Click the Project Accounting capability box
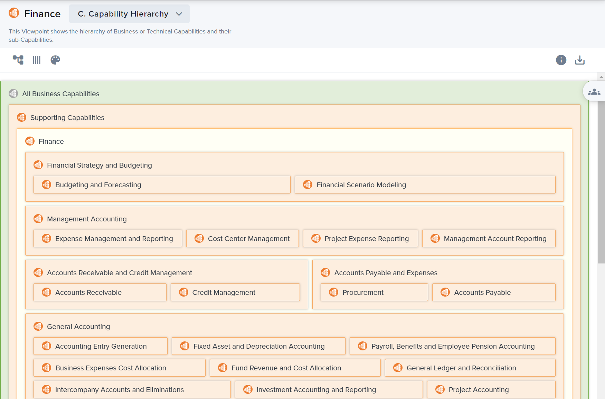605x399 pixels. [491, 389]
